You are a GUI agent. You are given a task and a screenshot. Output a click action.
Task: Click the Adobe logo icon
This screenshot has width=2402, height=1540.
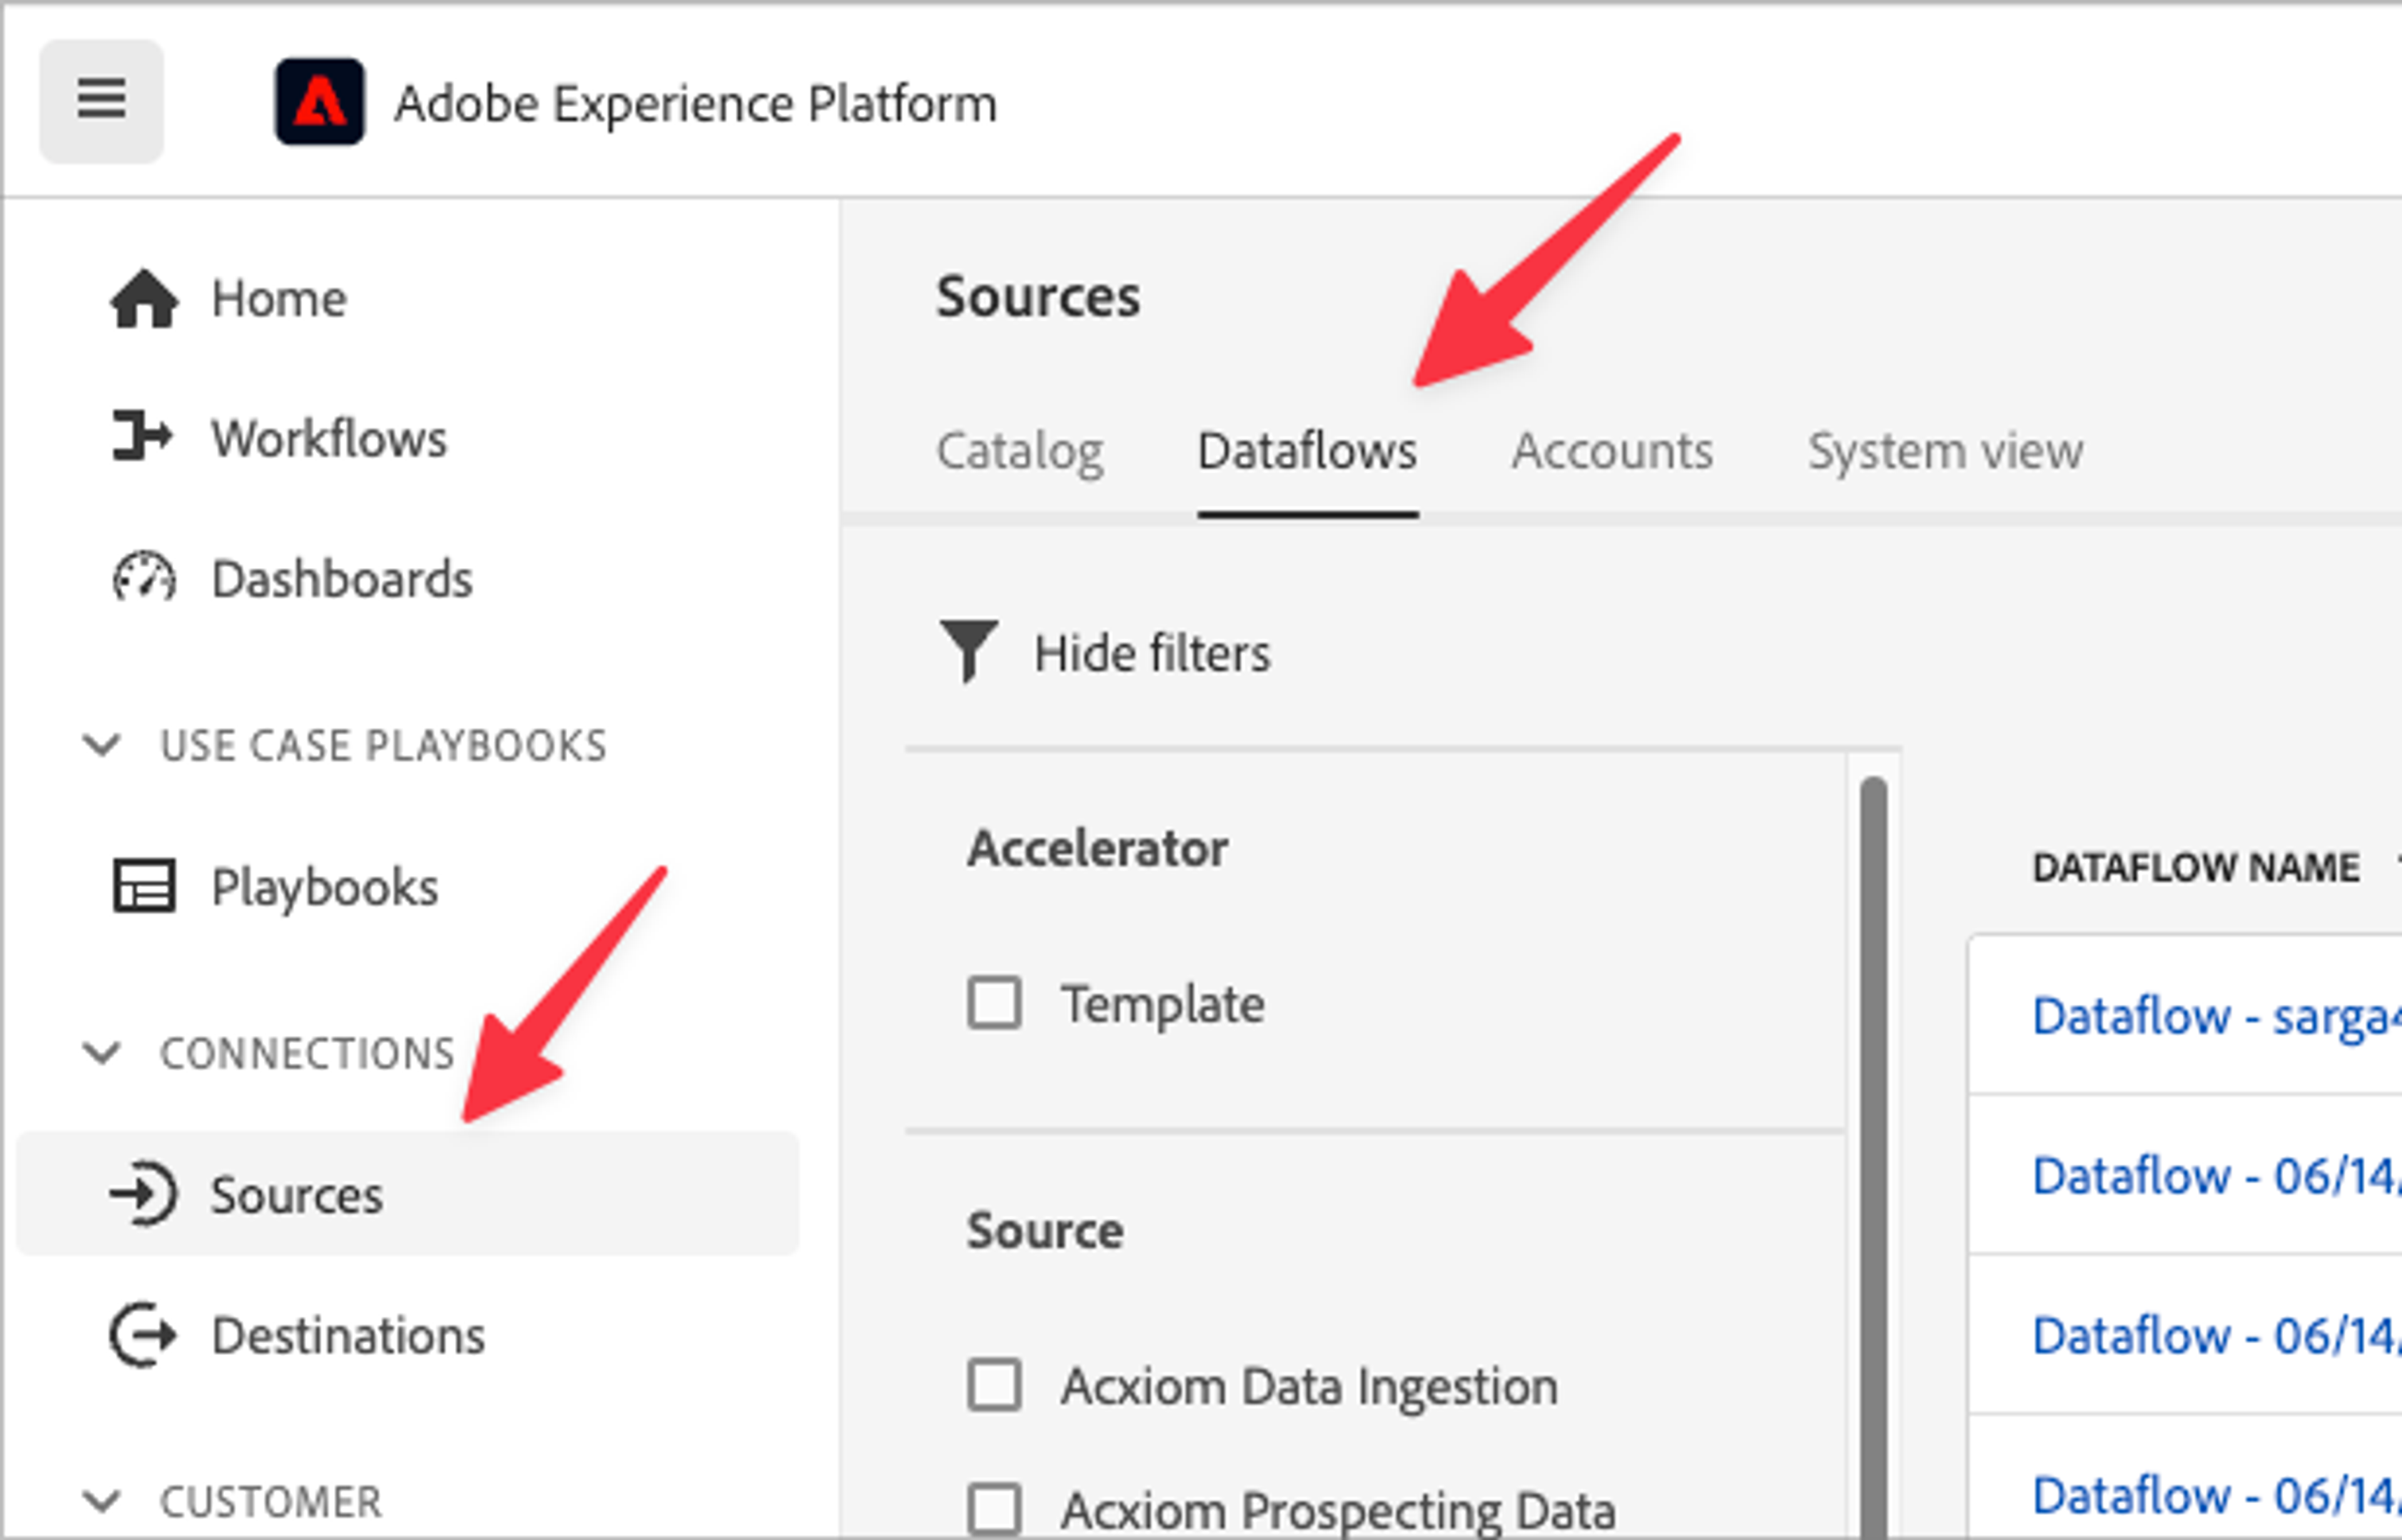[319, 102]
